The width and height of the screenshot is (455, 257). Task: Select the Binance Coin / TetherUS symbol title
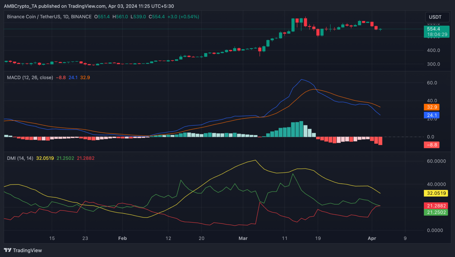pyautogui.click(x=49, y=17)
